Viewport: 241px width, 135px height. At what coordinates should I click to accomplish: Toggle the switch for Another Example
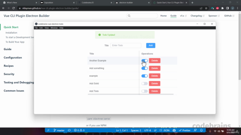(145, 61)
